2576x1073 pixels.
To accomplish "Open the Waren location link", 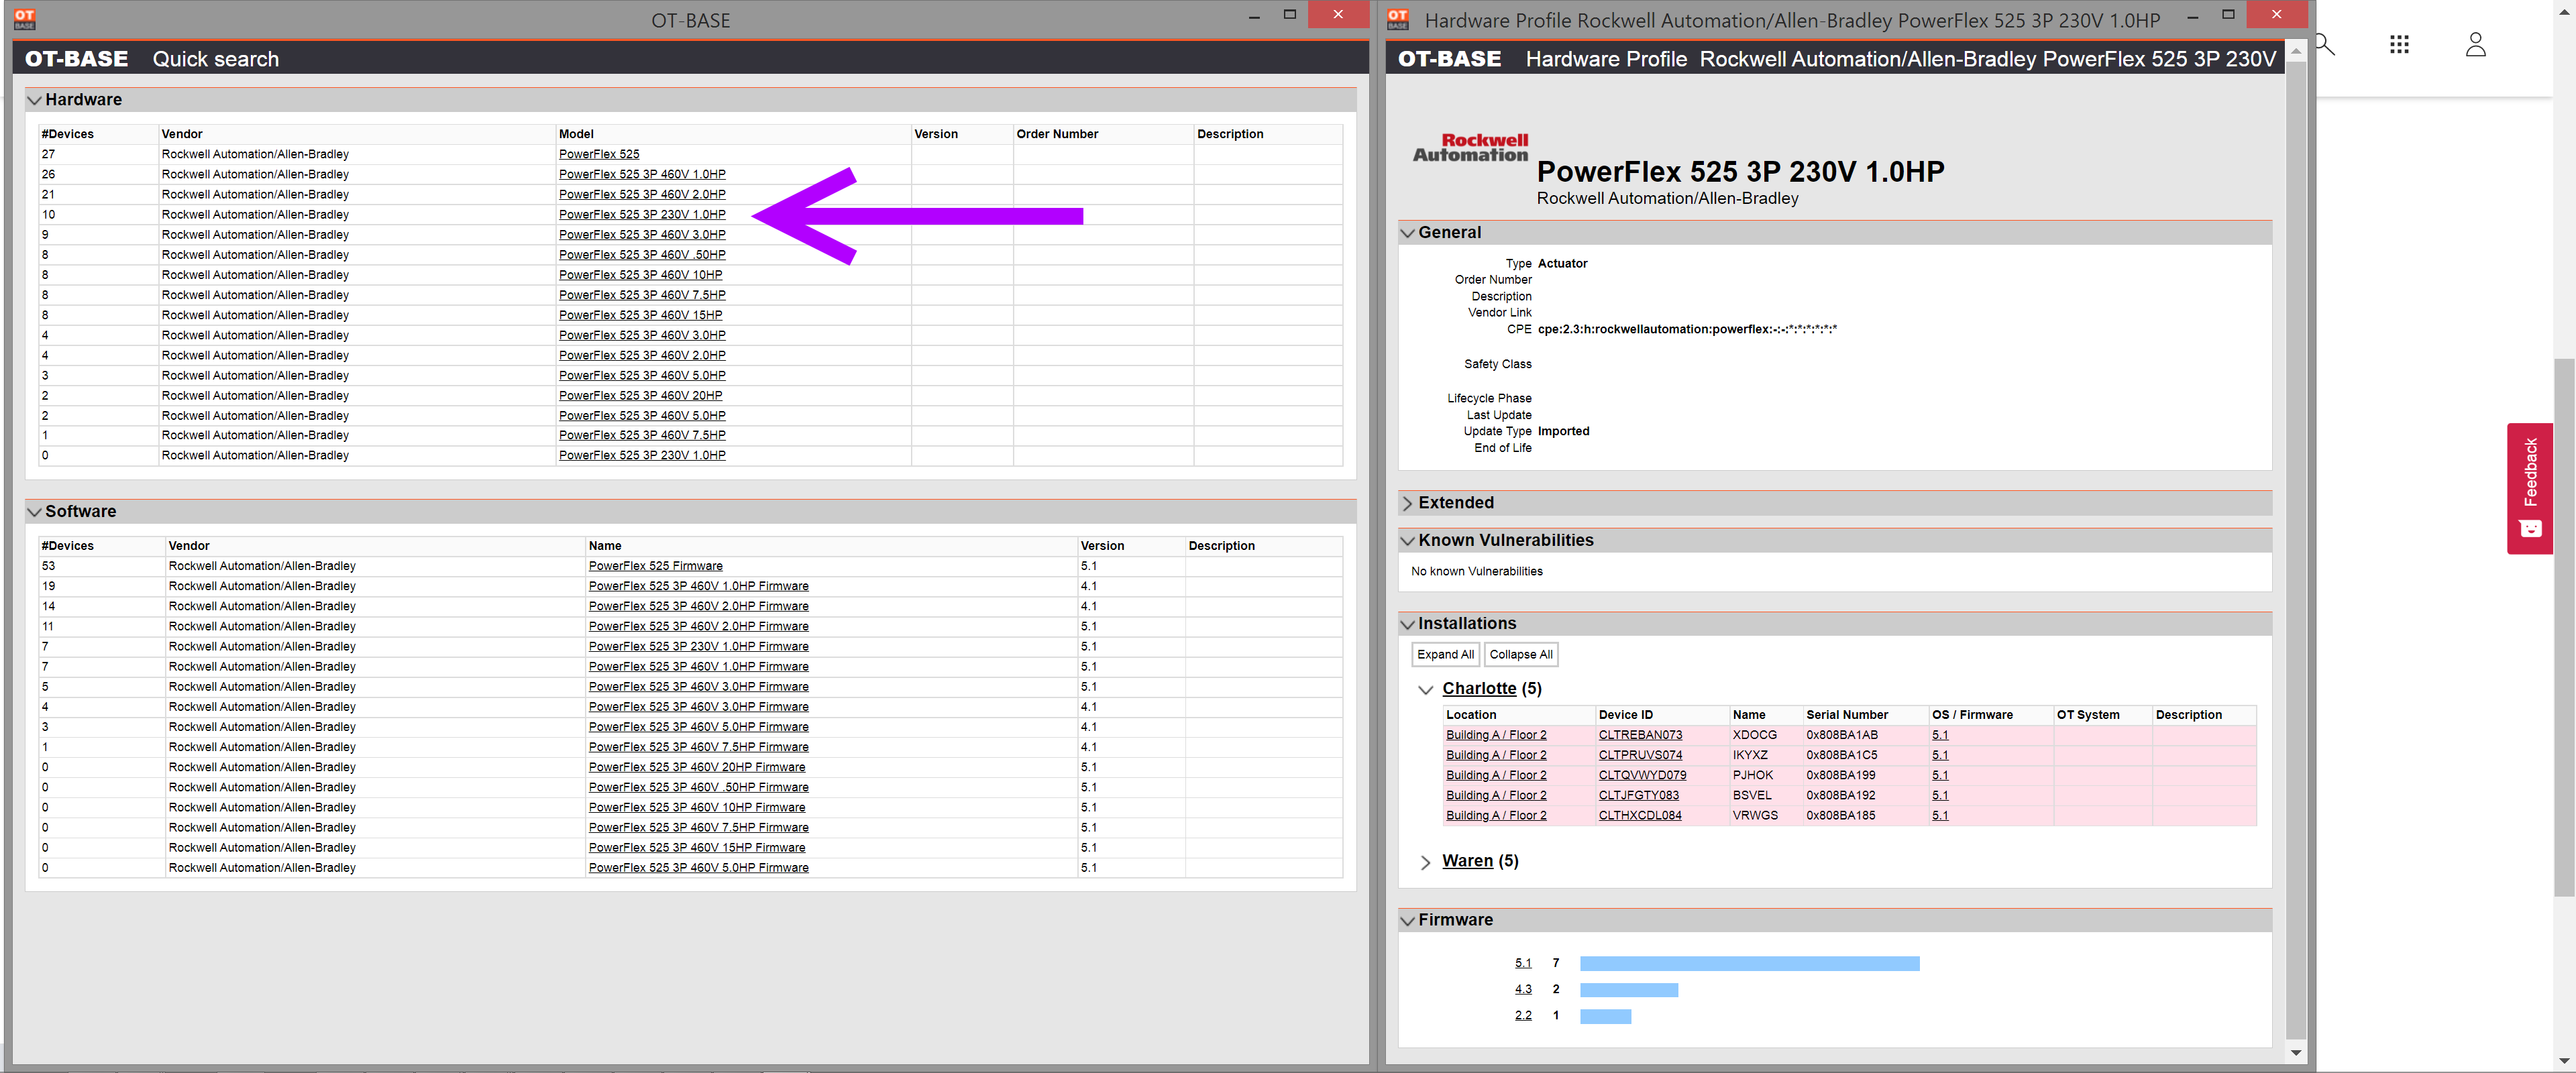I will tap(1467, 861).
